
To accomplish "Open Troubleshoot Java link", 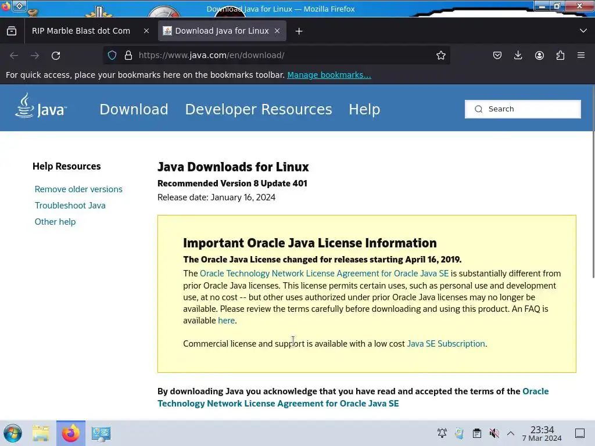I will pyautogui.click(x=70, y=206).
